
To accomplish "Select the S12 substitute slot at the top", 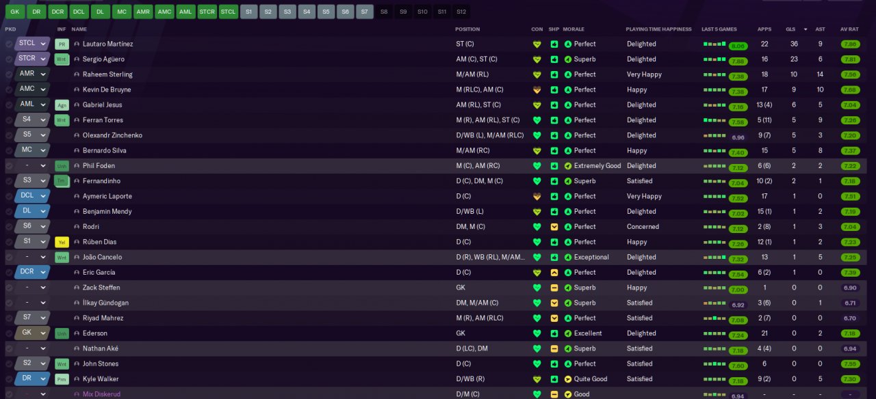I will click(x=462, y=12).
